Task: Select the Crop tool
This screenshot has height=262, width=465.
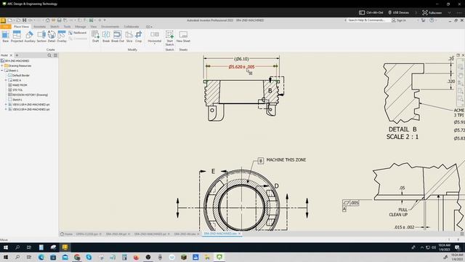Action: pos(139,36)
